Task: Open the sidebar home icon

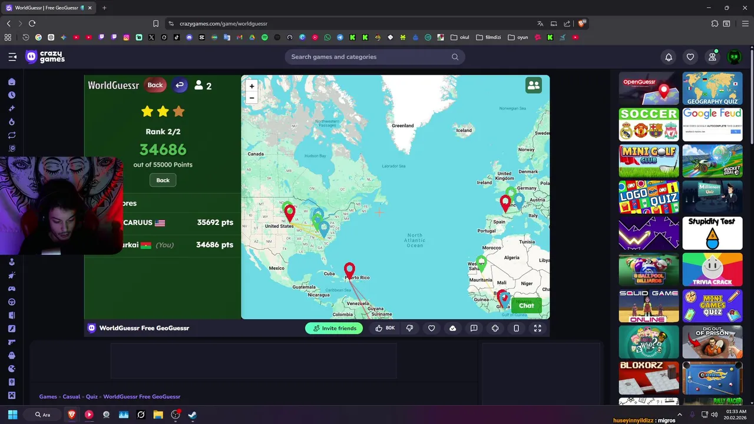Action: 12,82
